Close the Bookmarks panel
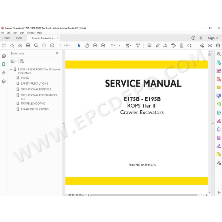Image resolution: width=222 pixels, height=222 pixels. (x=57, y=53)
